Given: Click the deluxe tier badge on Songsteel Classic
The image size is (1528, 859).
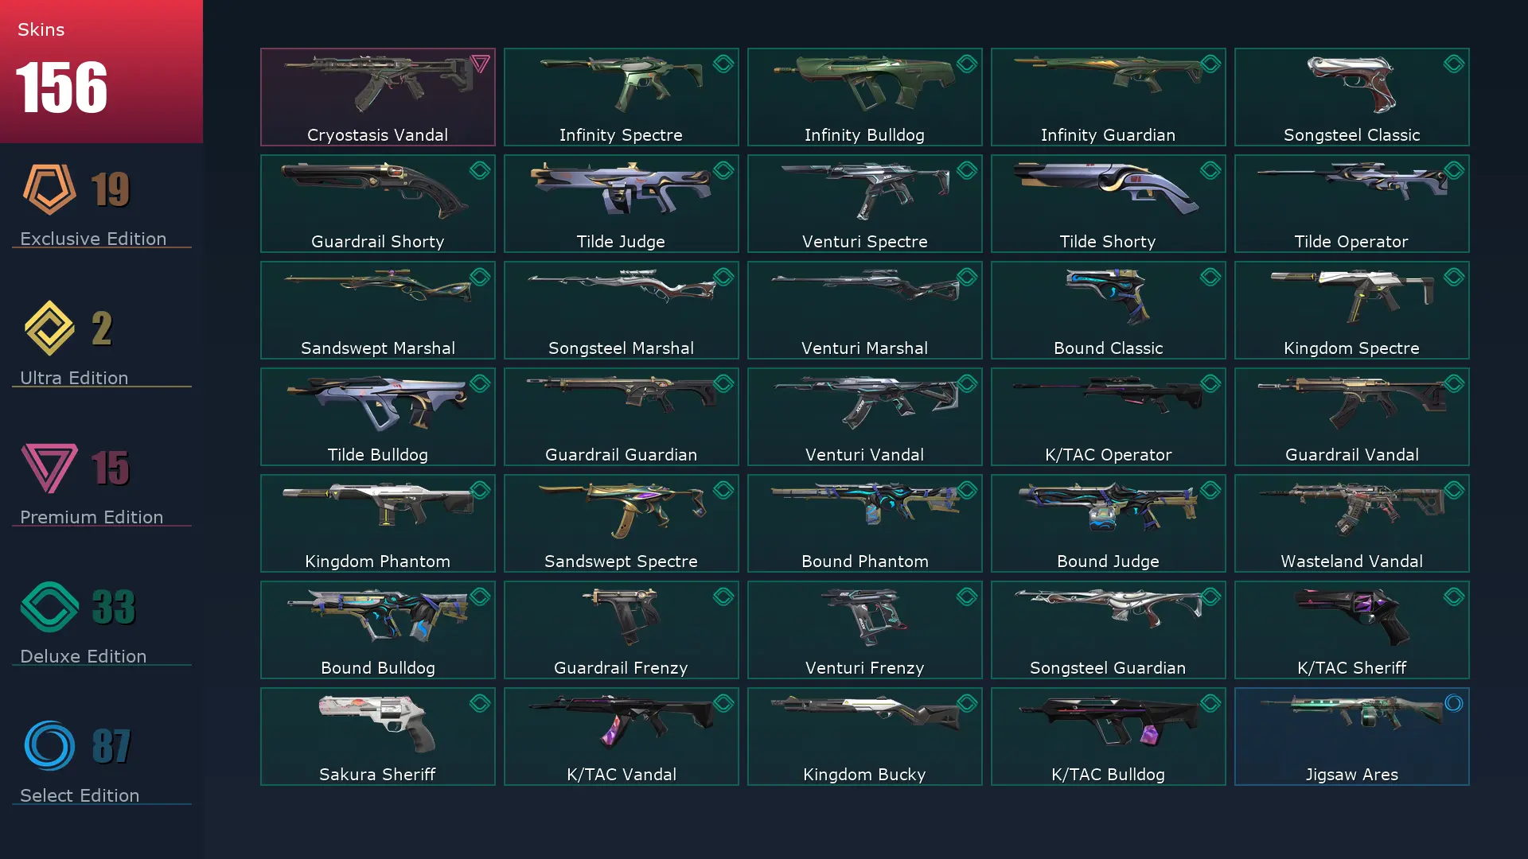Looking at the screenshot, I should [x=1454, y=64].
